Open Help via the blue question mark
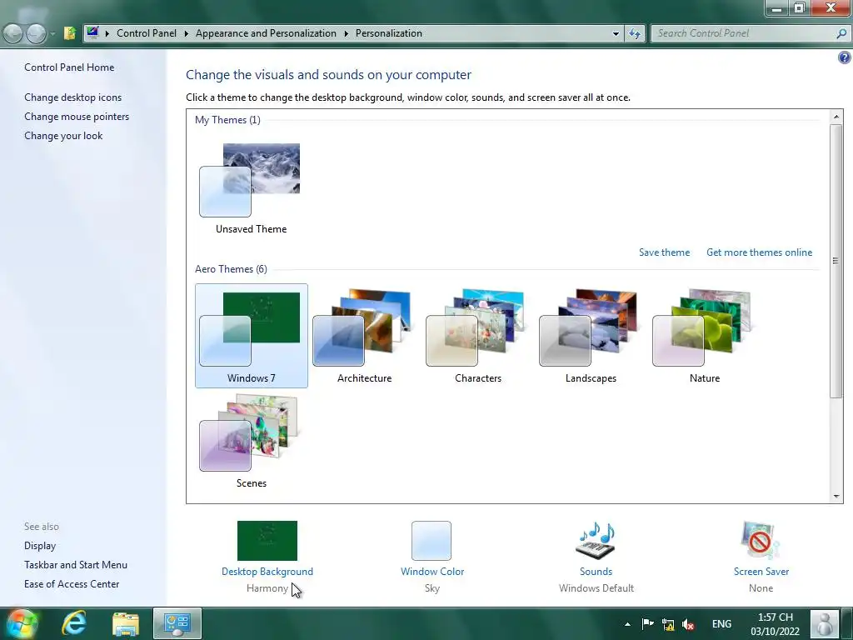Image resolution: width=853 pixels, height=640 pixels. 845,57
